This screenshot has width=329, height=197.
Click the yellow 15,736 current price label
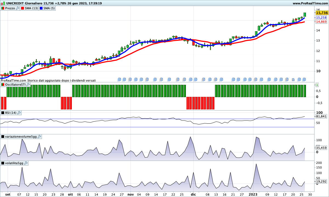coord(322,13)
